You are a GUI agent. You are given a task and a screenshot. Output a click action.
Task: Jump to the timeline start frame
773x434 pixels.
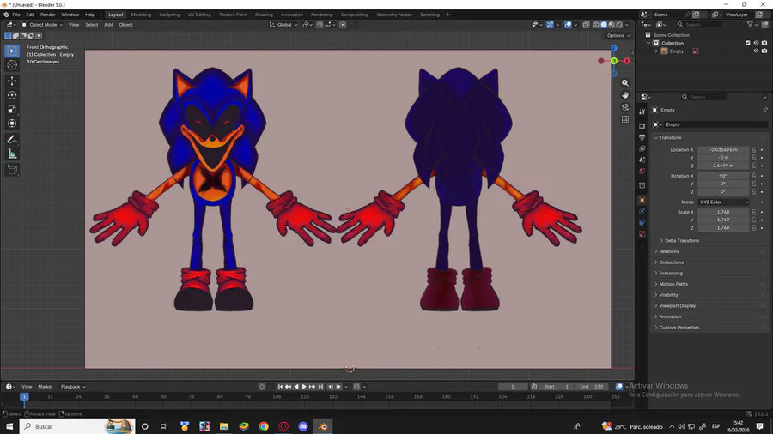pyautogui.click(x=280, y=387)
